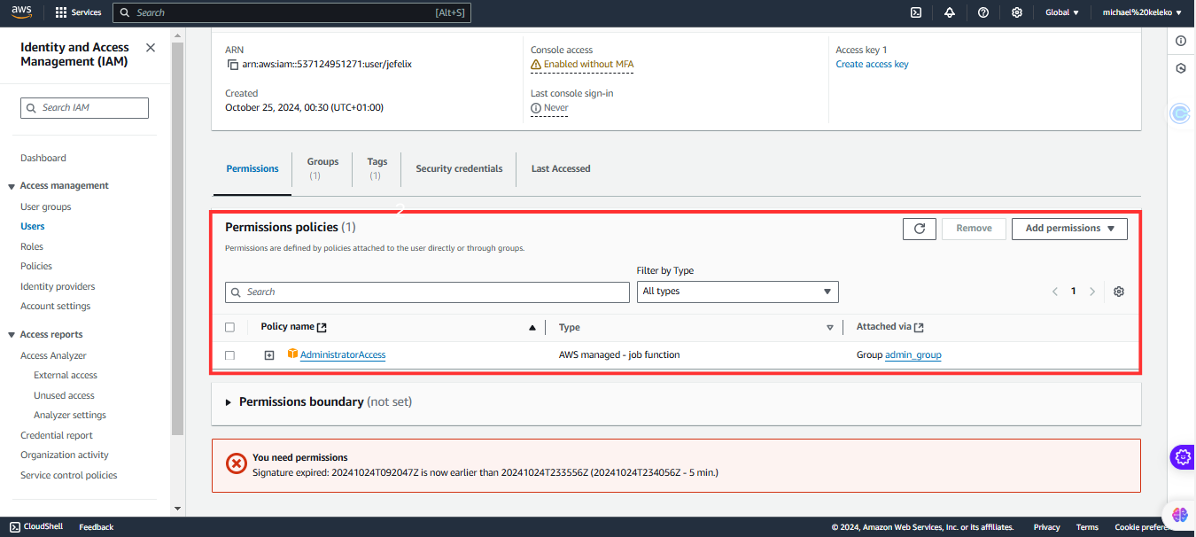Viewport: 1196px width, 537px height.
Task: Click the purple gear floating icon
Action: 1182,457
